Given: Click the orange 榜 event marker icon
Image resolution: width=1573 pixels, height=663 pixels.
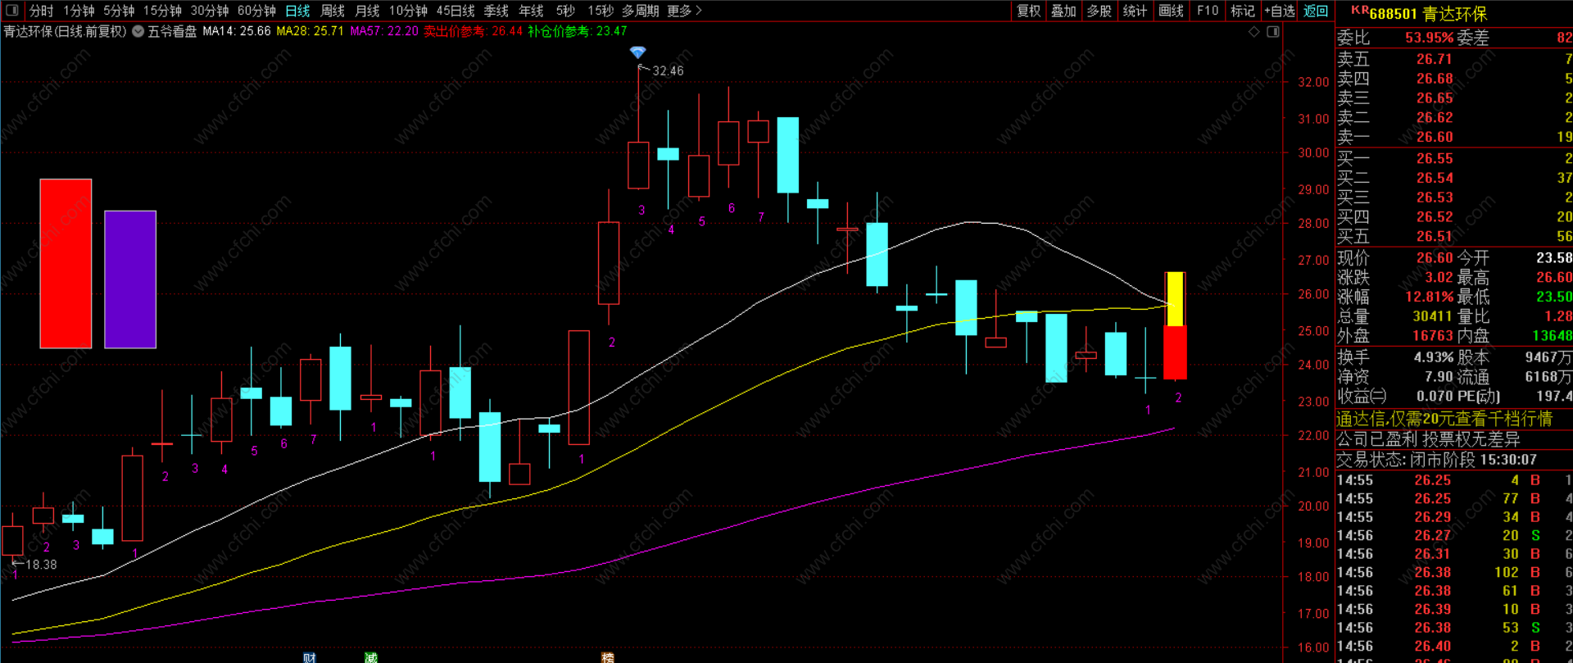Looking at the screenshot, I should 608,658.
